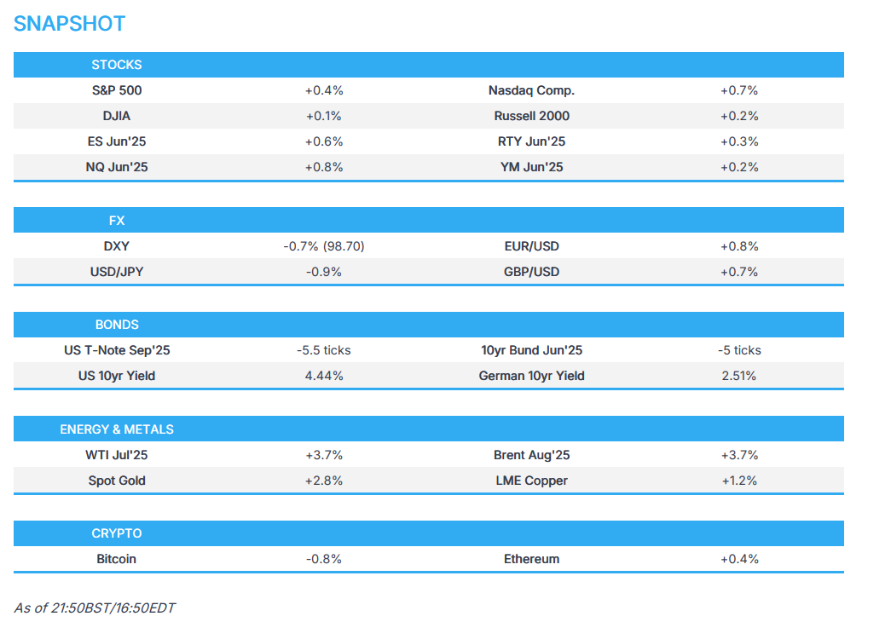891x622 pixels.
Task: Click the Ethereum +0.4% value
Action: 738,559
